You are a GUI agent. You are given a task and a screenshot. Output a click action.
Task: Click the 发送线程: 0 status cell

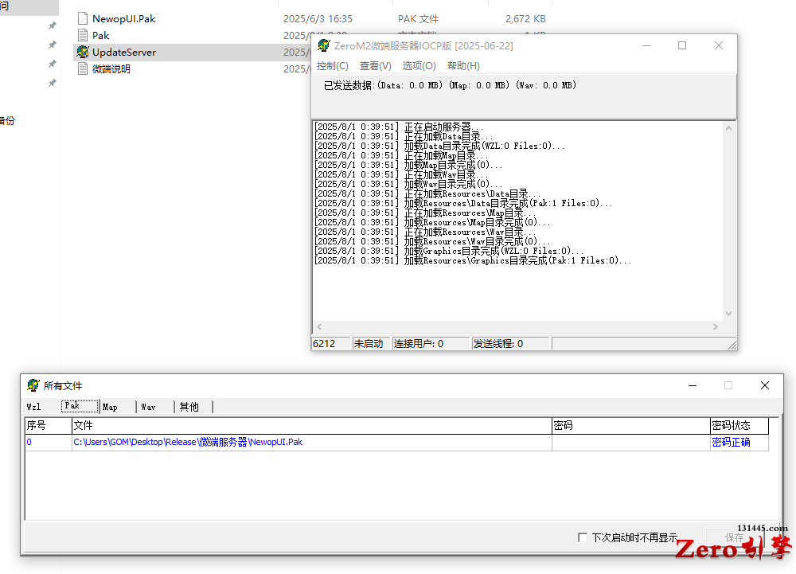(x=510, y=344)
